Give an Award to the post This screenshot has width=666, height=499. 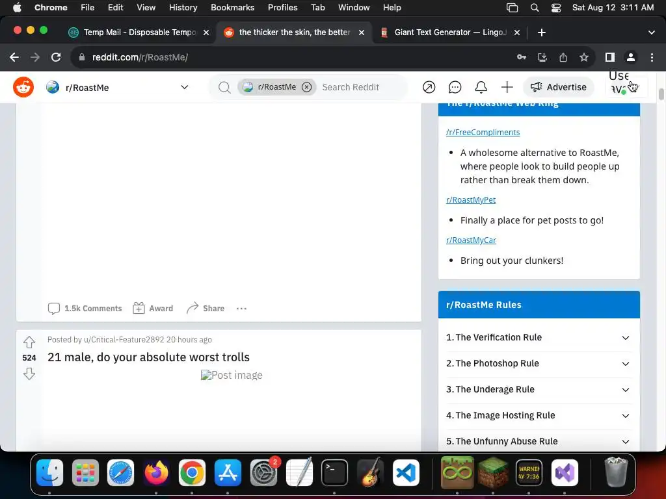coord(153,309)
